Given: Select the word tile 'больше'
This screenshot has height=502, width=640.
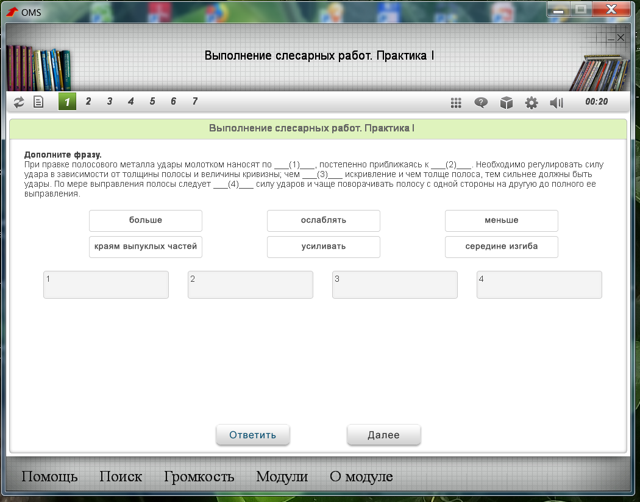Looking at the screenshot, I should pyautogui.click(x=146, y=220).
